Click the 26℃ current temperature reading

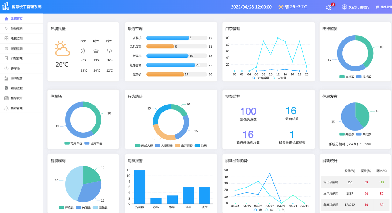click(62, 64)
